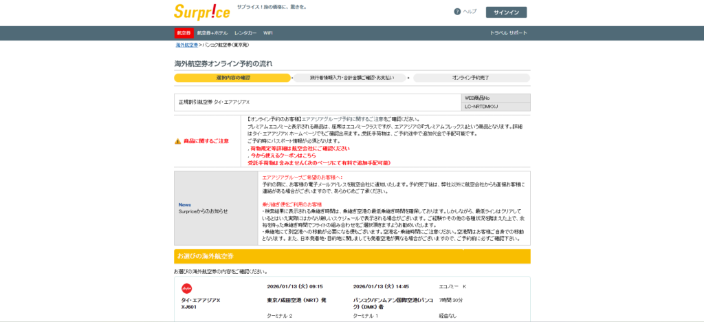Open トラベル サポート in the navigation bar
Viewport: 704px width, 322px height.
tap(509, 33)
